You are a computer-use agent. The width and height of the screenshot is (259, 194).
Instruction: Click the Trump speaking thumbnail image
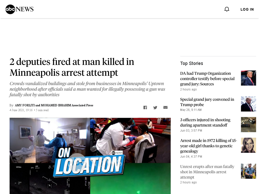[248, 78]
